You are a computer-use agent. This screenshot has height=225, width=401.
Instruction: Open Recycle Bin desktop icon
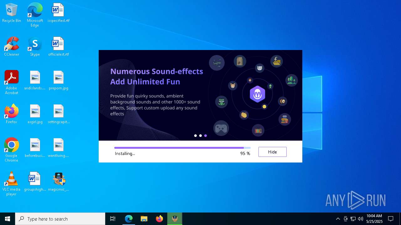click(x=12, y=13)
